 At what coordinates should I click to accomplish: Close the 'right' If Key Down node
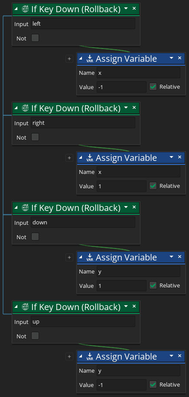[134, 108]
